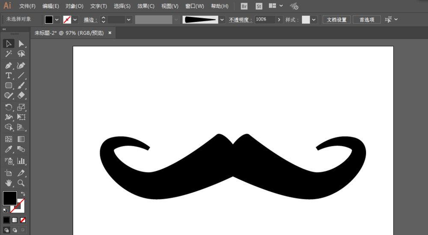Activate the Zoom tool
428x235 pixels.
point(21,183)
